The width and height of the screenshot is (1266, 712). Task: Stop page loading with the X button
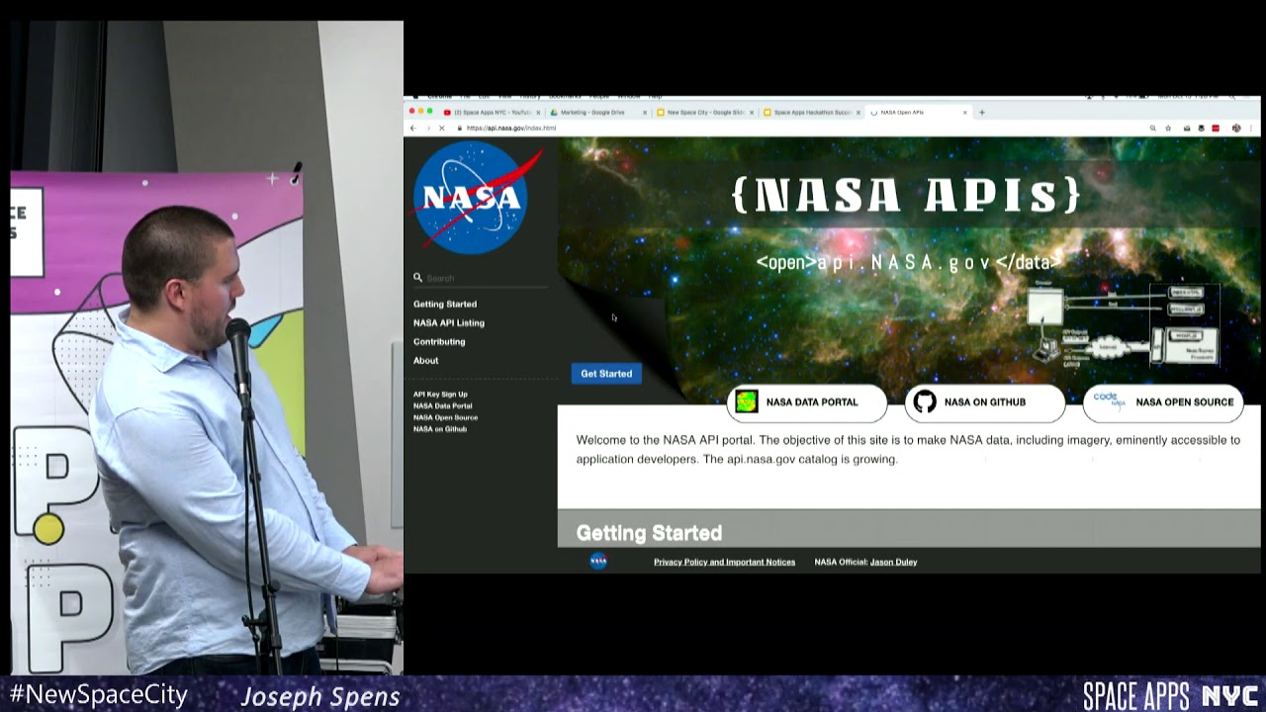point(442,129)
